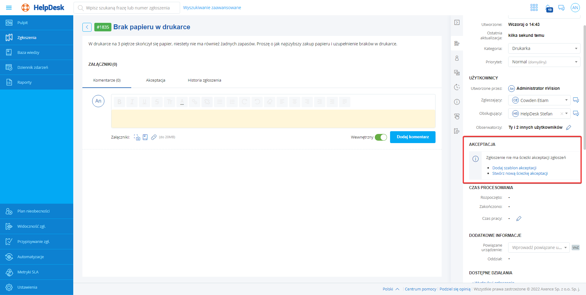Click the Dodaj komentarz button

412,137
